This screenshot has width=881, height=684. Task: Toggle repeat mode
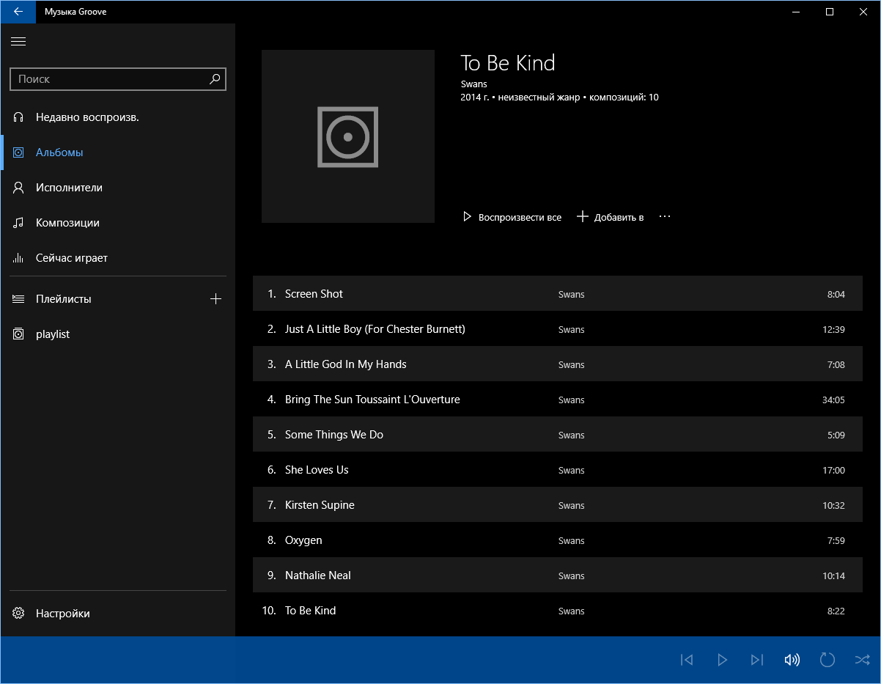(827, 660)
